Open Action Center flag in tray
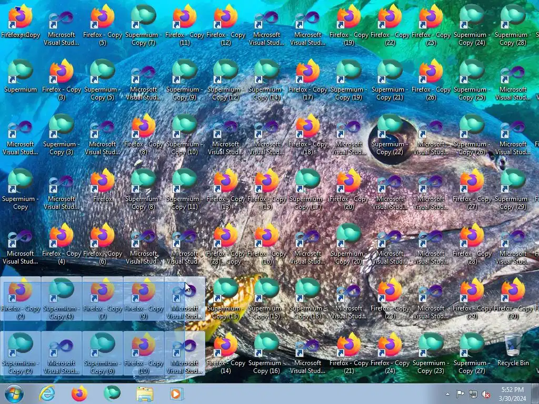The width and height of the screenshot is (539, 404). coord(460,394)
